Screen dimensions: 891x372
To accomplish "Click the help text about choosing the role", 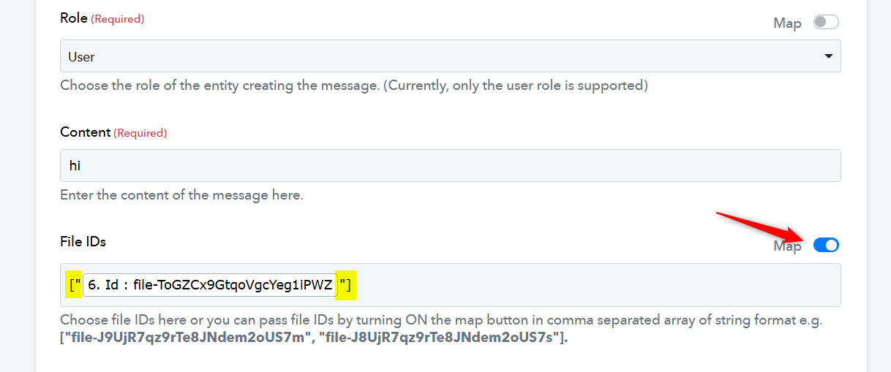I will point(354,86).
